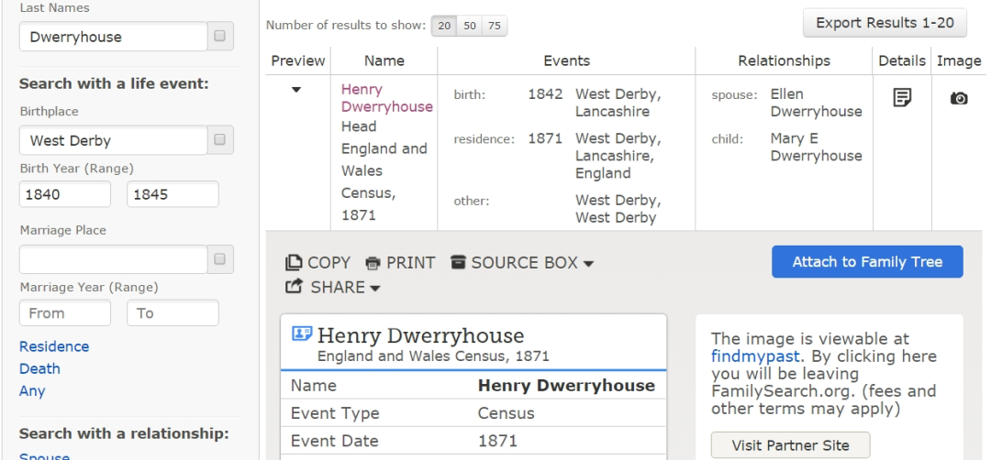This screenshot has height=460, width=991.
Task: Click Export Results 1-20 button
Action: pyautogui.click(x=885, y=23)
